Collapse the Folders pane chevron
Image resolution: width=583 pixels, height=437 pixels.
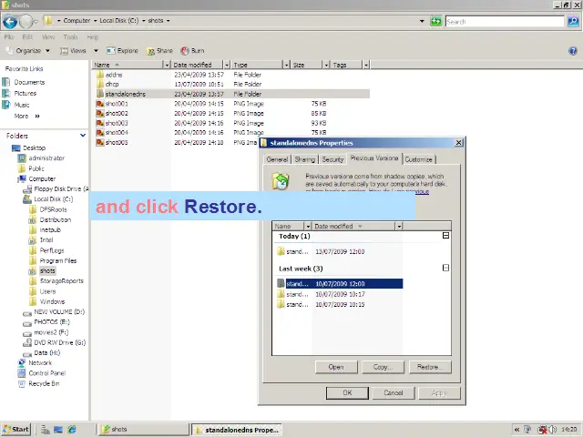(83, 136)
